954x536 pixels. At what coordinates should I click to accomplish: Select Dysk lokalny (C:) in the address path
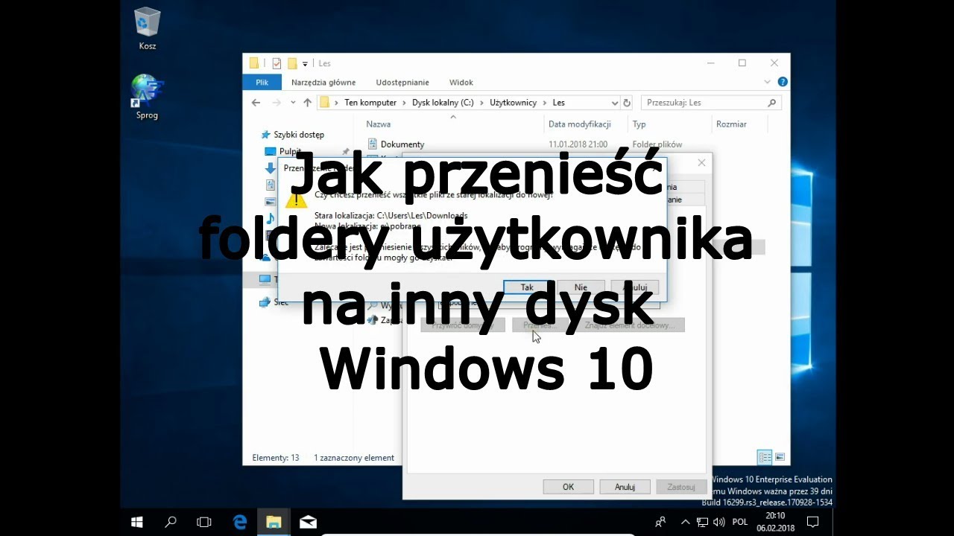coord(443,103)
